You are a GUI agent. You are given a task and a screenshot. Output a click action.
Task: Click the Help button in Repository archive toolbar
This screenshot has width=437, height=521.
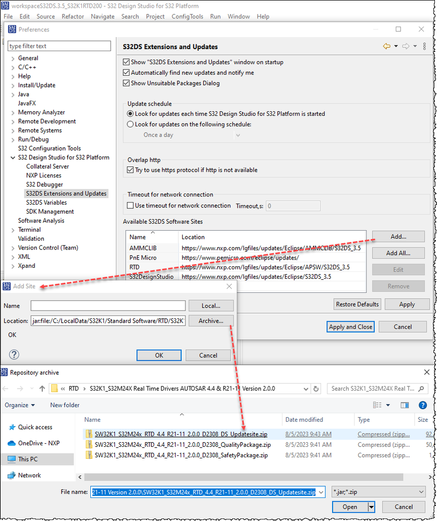pyautogui.click(x=422, y=405)
